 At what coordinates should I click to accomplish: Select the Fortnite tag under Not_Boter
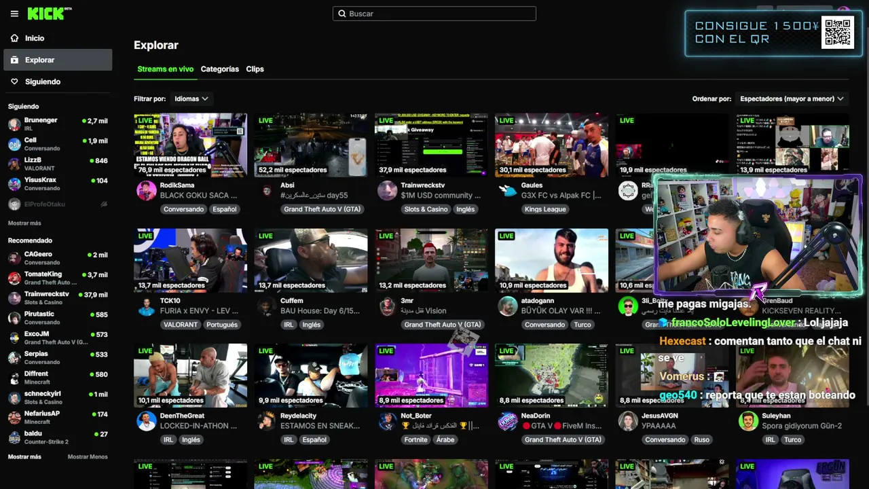[x=416, y=439]
